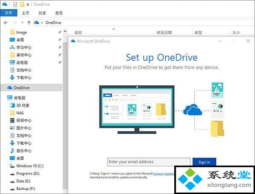
Task: Go forward with the right arrow button
Action: 15,22
